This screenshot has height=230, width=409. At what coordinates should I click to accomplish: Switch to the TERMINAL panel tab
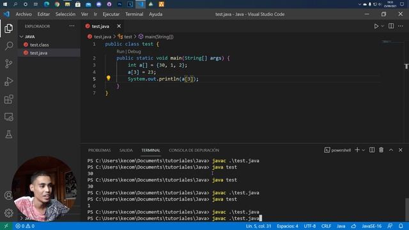[x=151, y=150]
